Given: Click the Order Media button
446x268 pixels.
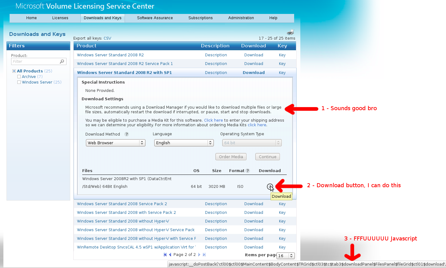Looking at the screenshot, I should pos(231,157).
